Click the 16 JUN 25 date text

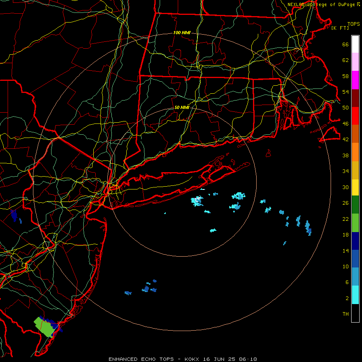point(219,359)
